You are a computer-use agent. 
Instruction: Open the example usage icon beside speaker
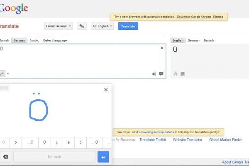coord(161,74)
